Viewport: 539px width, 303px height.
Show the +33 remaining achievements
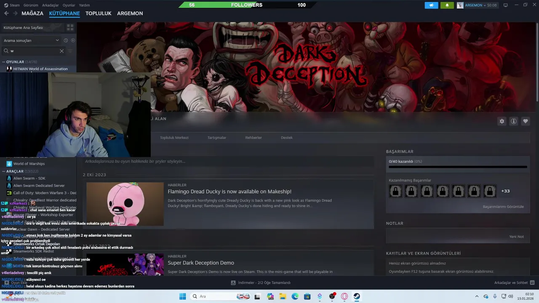coord(505,191)
